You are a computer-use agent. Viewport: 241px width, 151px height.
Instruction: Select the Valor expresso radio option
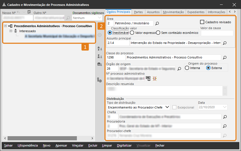(x=132, y=33)
